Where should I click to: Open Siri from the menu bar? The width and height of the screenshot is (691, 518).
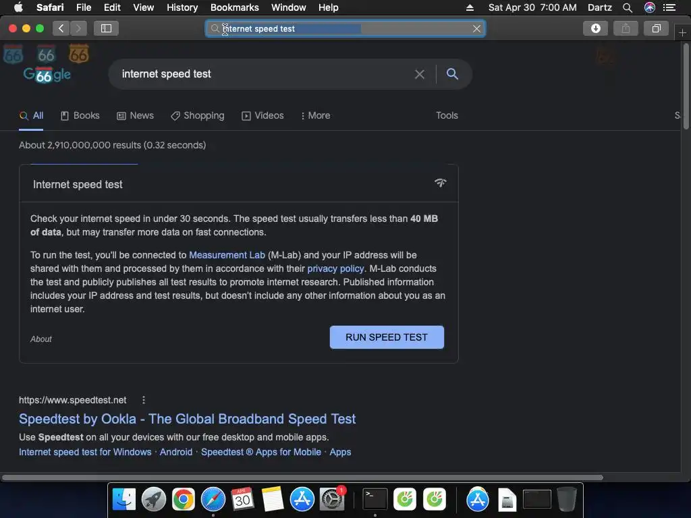(x=649, y=7)
